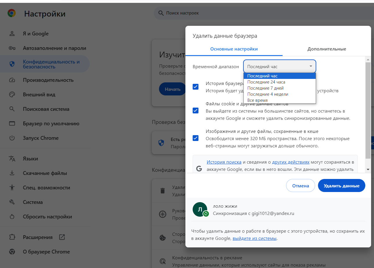
Task: Uncheck the История браузера checkbox
Action: [196, 87]
